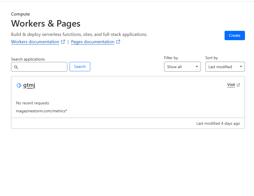Click the blue Create button

coord(234,35)
